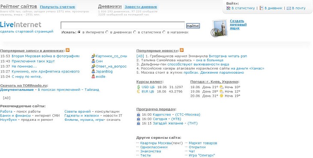Open the Документальные torrent category
This screenshot has width=313, height=158.
pos(17,89)
